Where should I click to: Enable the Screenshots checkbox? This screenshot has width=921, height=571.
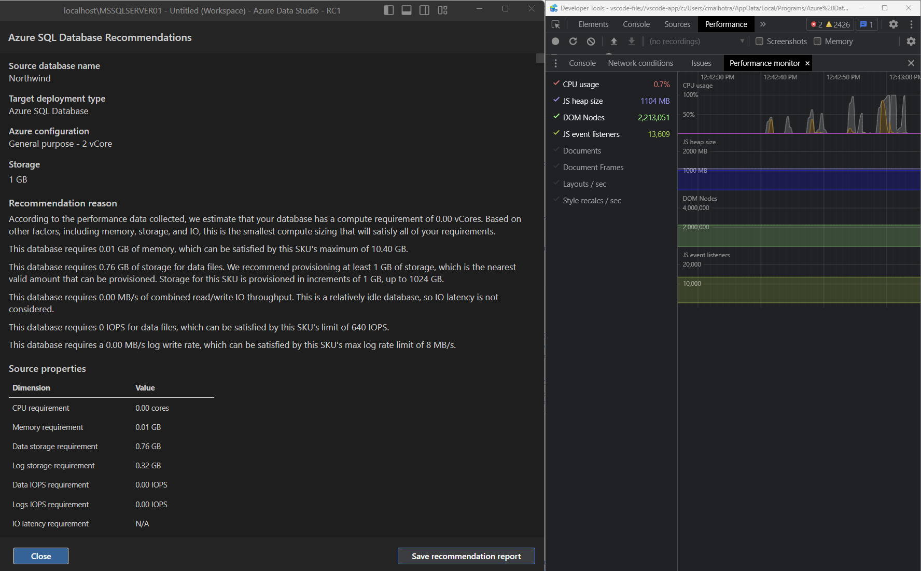[x=759, y=41]
